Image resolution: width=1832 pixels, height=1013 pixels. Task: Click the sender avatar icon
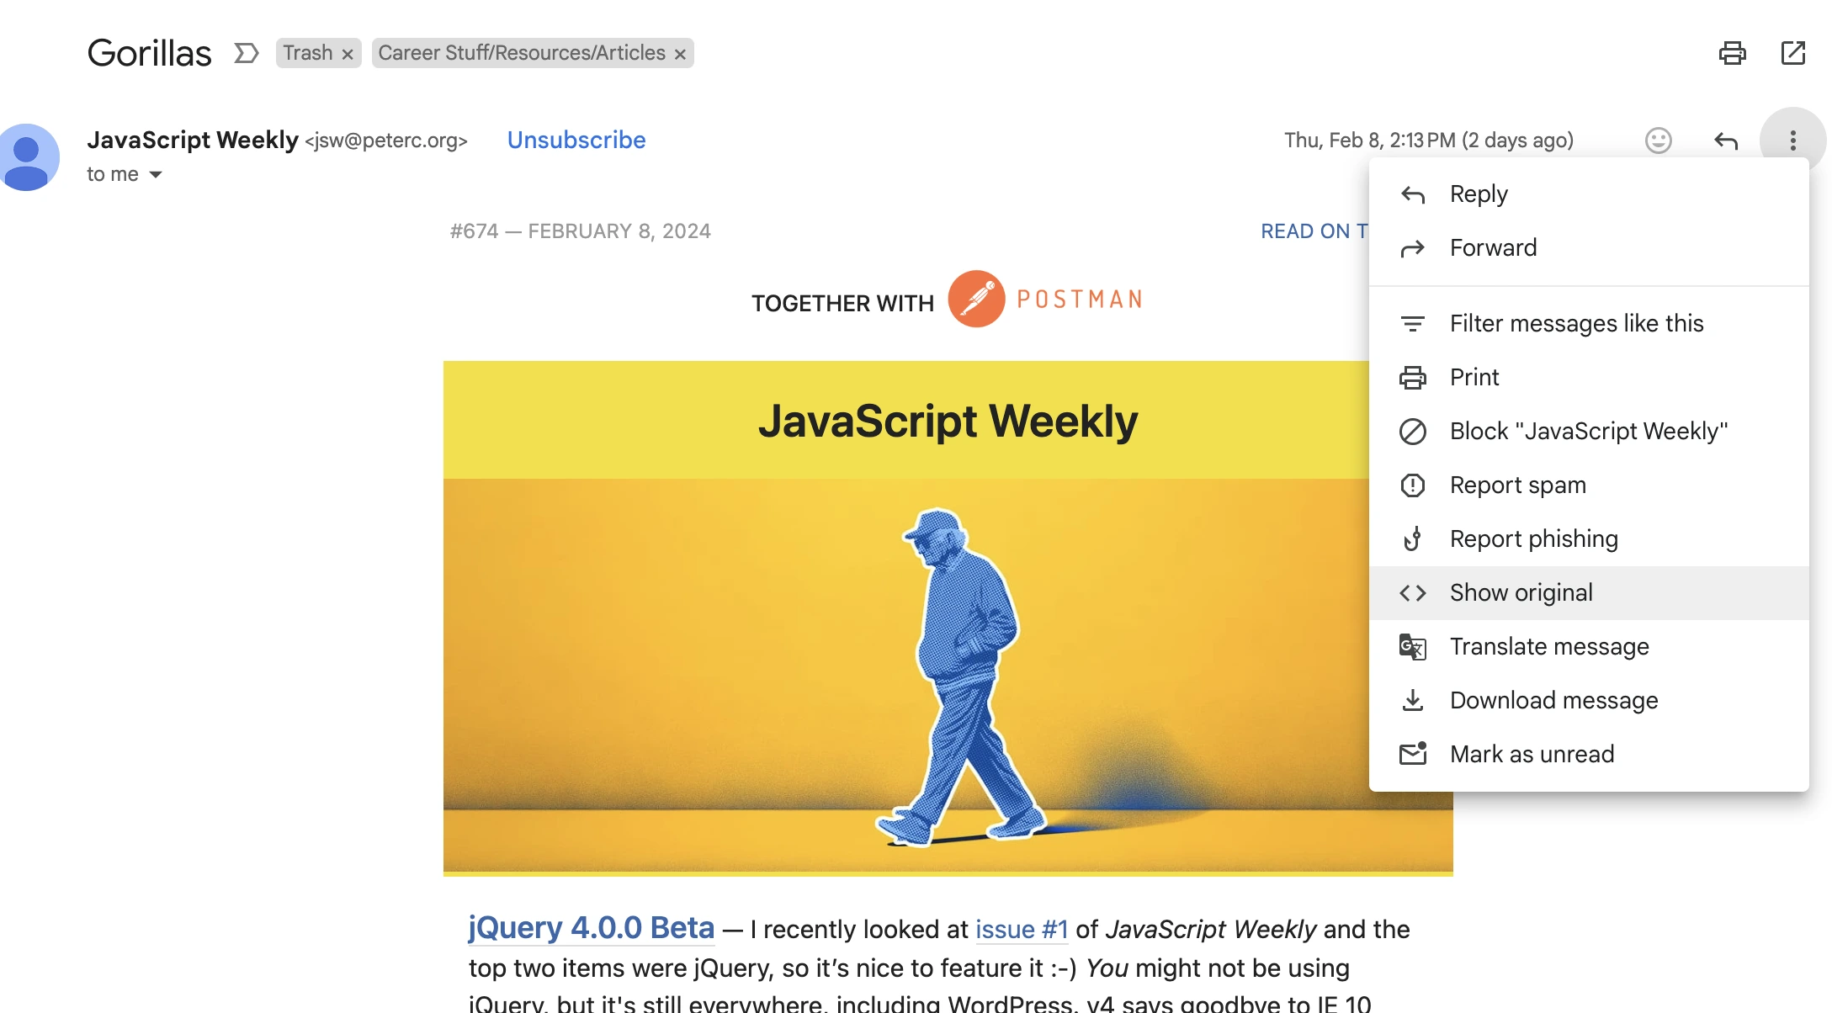tap(27, 157)
